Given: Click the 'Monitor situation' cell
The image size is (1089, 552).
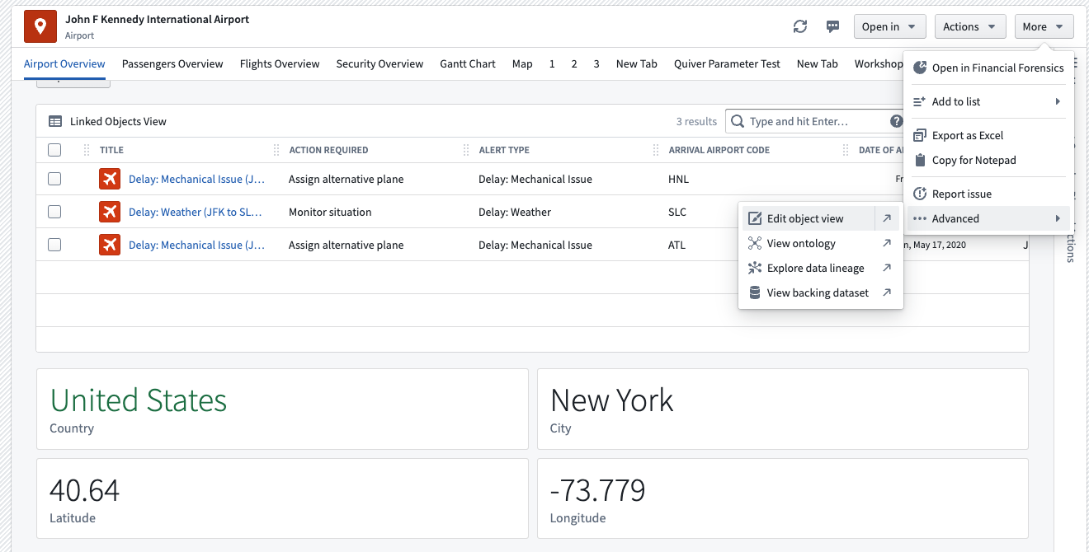Looking at the screenshot, I should [330, 212].
